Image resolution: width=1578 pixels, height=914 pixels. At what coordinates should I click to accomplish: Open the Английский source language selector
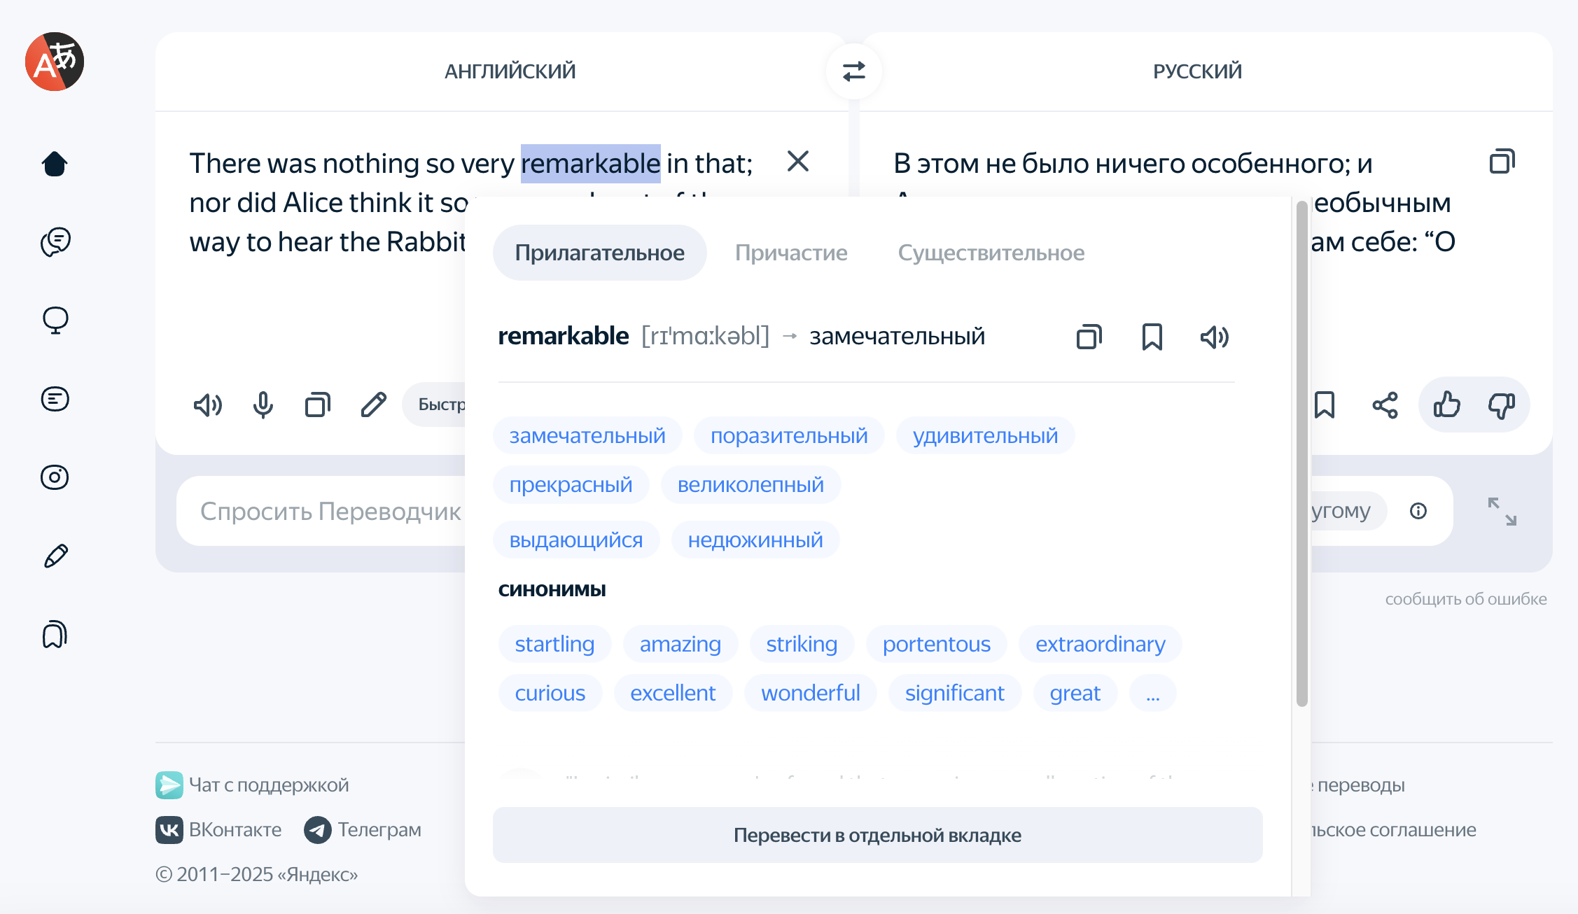click(x=510, y=71)
